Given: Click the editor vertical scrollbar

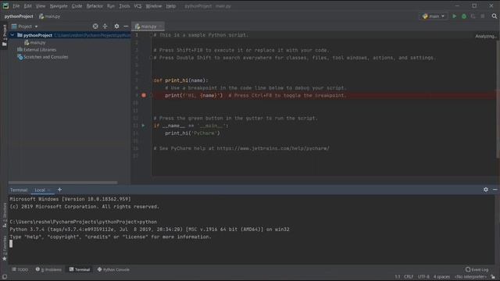Looking at the screenshot, I should point(498,99).
